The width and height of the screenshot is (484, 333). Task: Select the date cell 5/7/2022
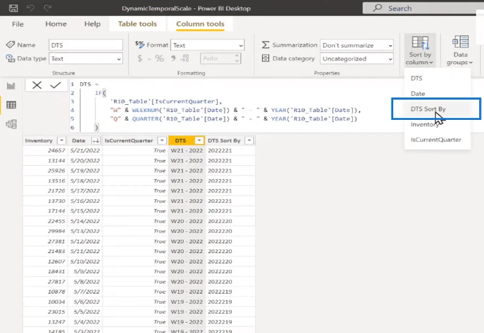[x=85, y=292]
